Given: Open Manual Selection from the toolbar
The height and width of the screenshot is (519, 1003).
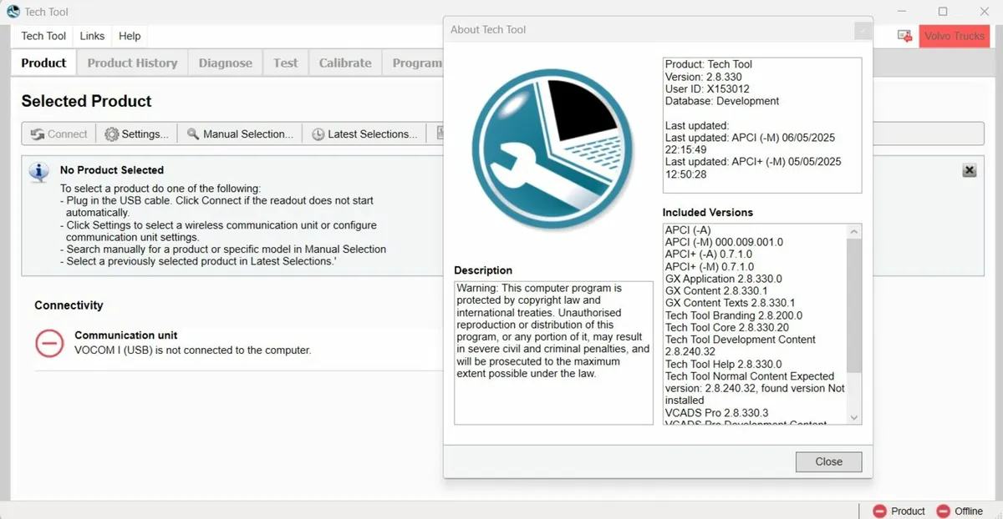Looking at the screenshot, I should click(x=240, y=134).
